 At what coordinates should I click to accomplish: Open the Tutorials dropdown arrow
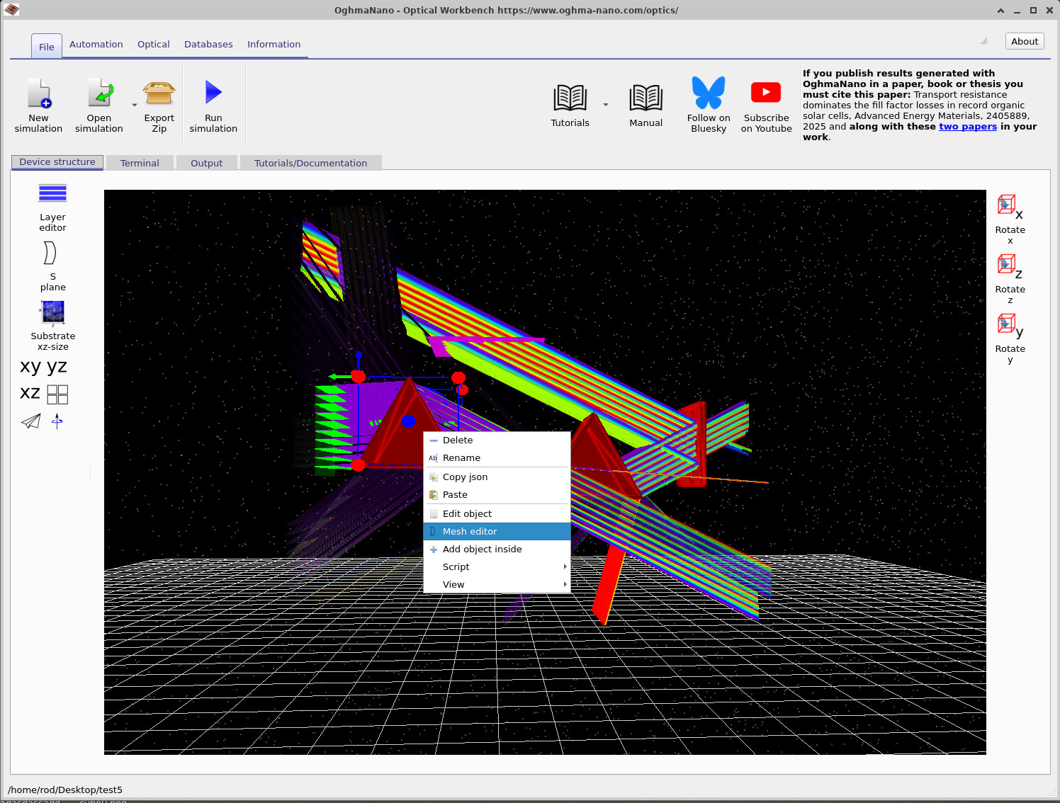[606, 104]
